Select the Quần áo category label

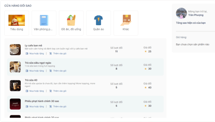[98, 29]
